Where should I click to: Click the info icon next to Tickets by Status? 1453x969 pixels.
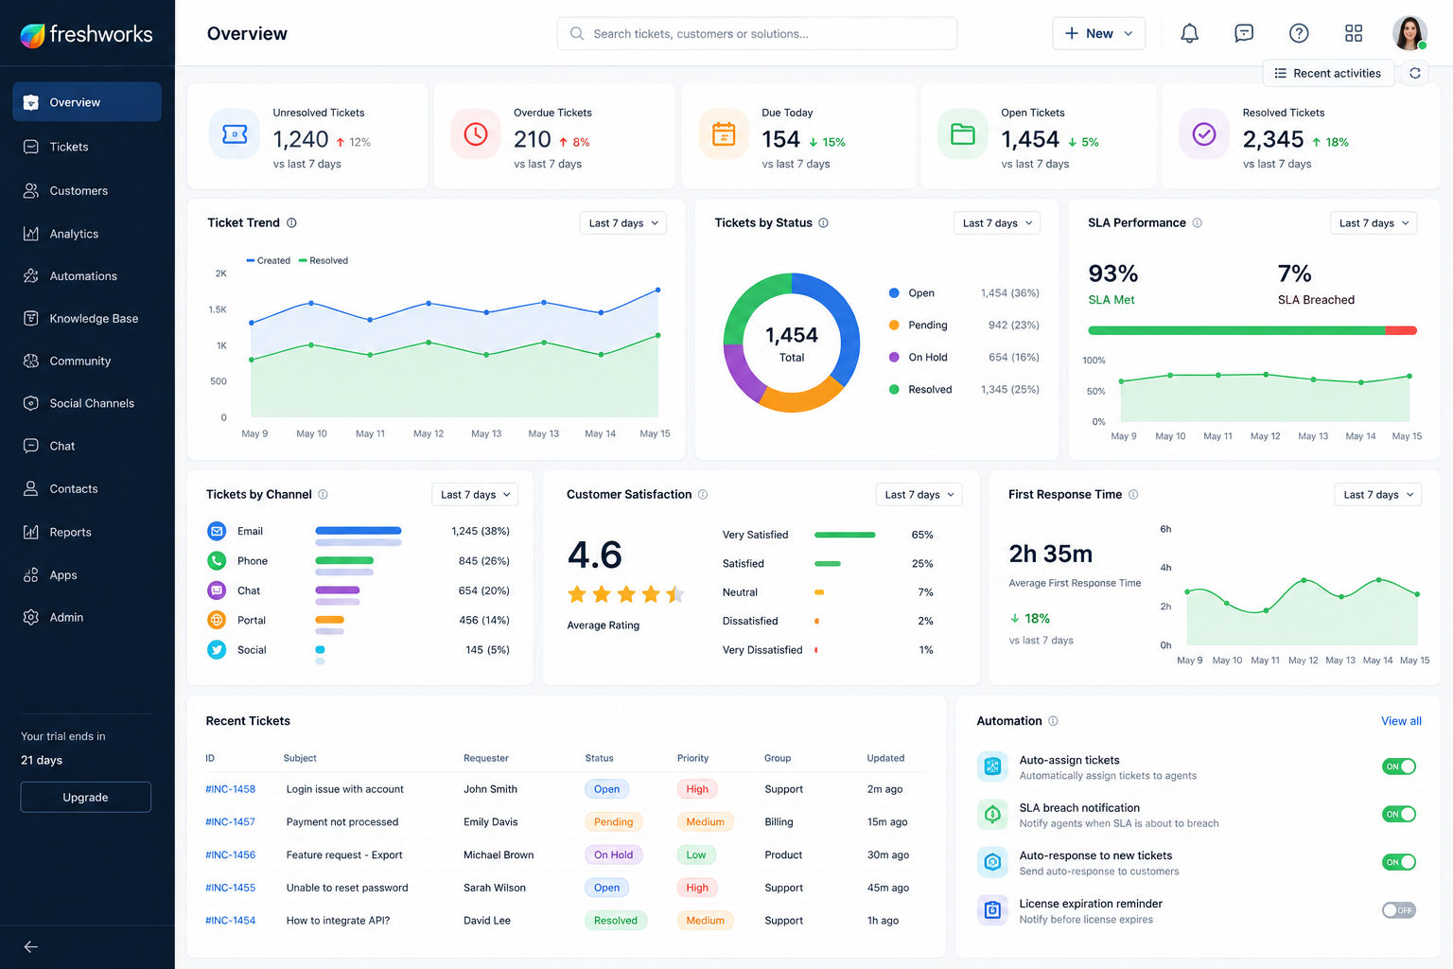click(x=823, y=223)
